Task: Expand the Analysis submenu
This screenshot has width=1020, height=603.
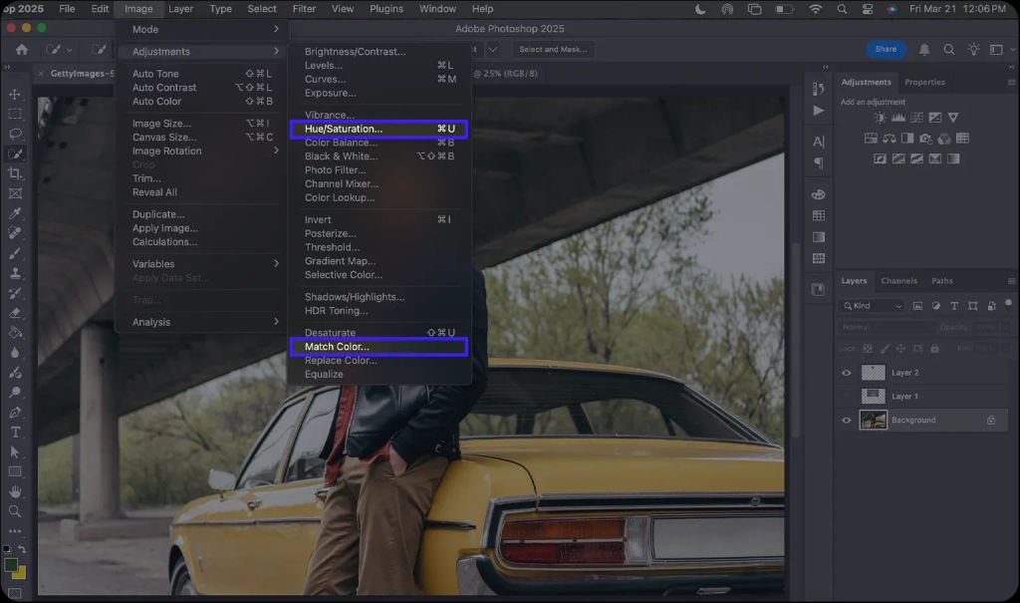Action: point(203,322)
